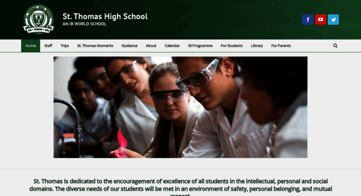Open the For Parents menu
This screenshot has height=196, width=361.
(281, 46)
